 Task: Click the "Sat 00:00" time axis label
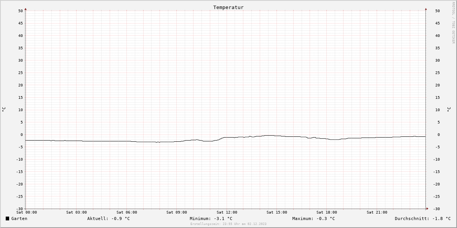pos(27,212)
